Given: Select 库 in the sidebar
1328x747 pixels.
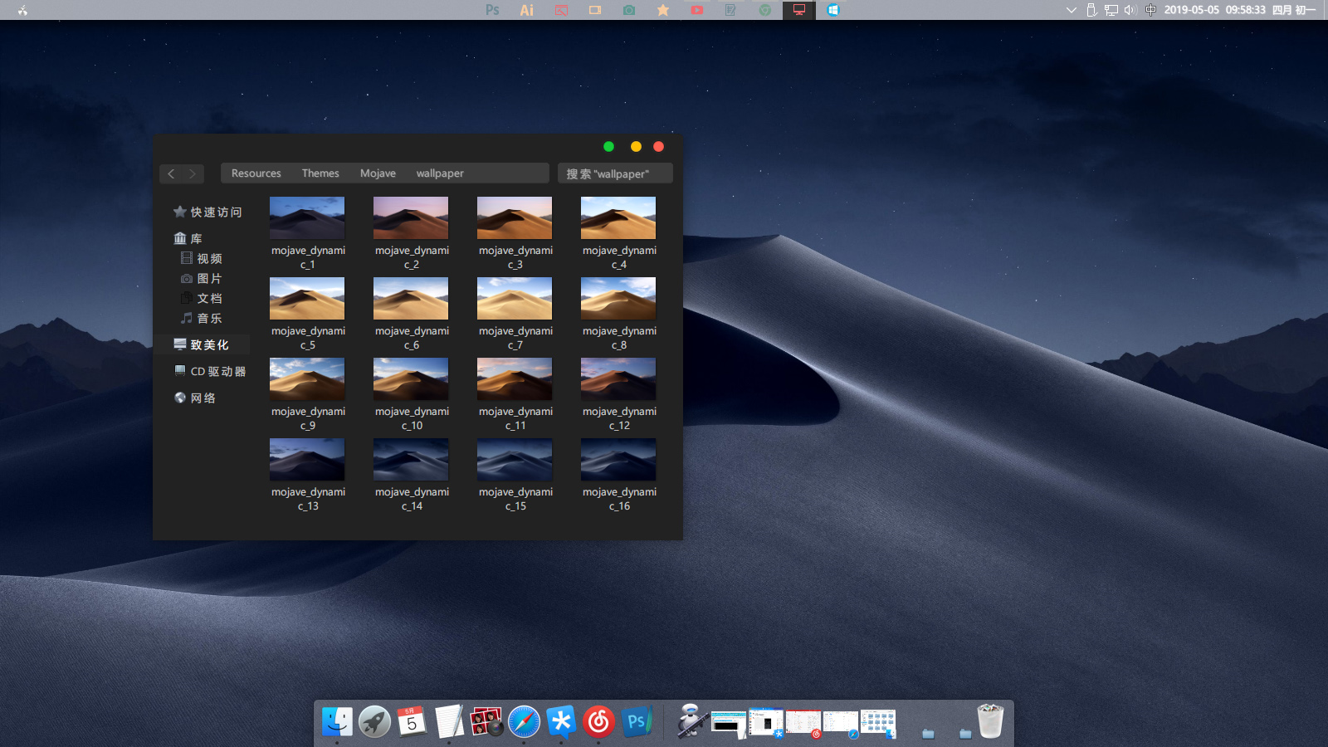Looking at the screenshot, I should click(188, 239).
